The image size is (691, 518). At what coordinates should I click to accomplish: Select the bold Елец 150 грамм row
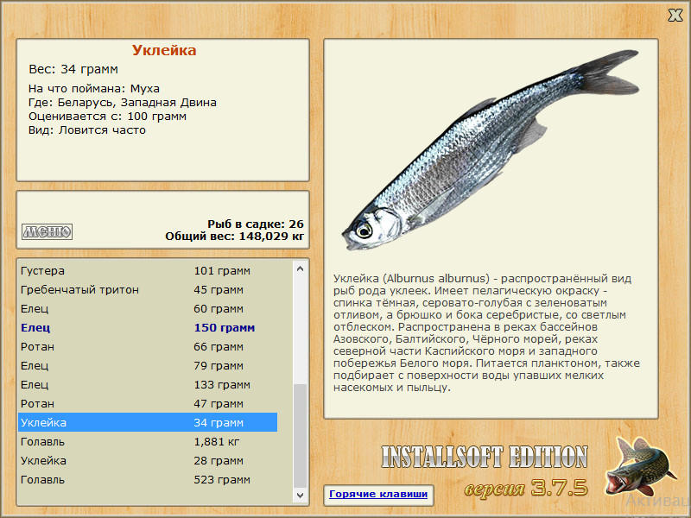pos(148,328)
